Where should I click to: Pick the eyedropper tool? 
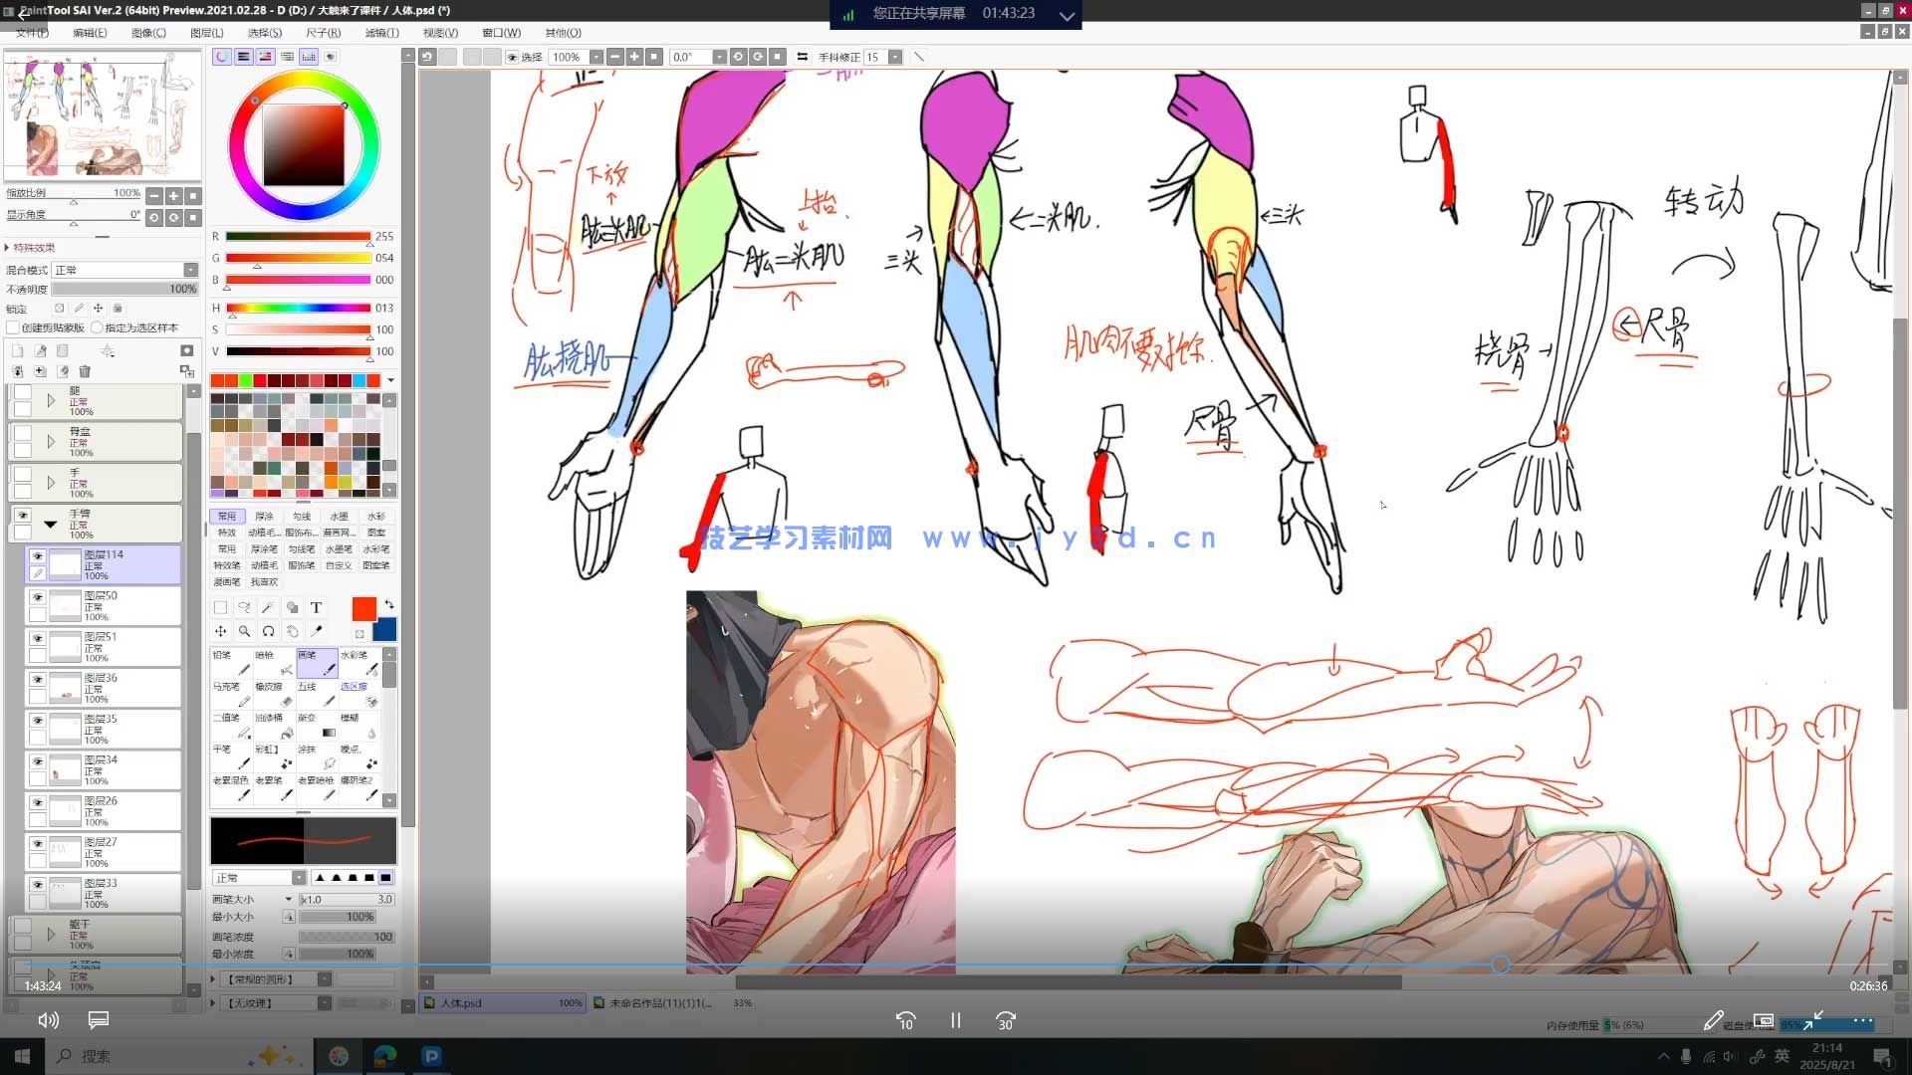317,631
